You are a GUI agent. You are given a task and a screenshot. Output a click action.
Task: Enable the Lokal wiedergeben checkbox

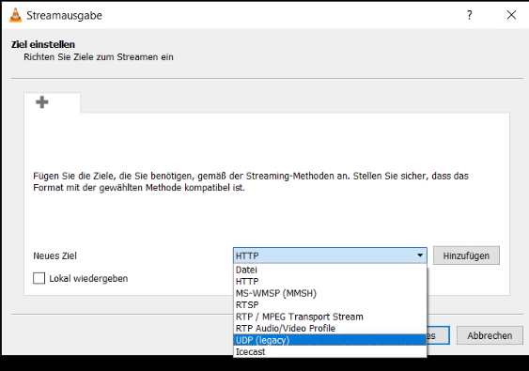coord(39,278)
